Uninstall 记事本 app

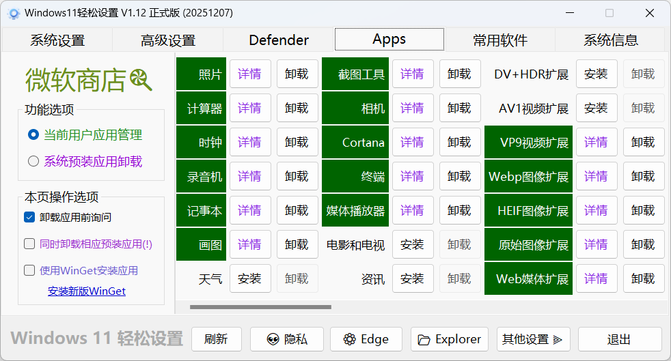point(297,211)
